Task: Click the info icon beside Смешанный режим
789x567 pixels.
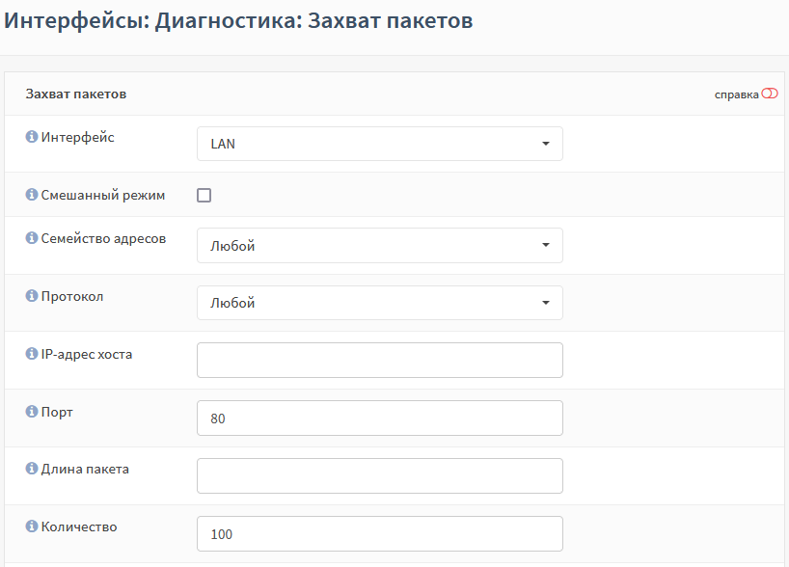Action: point(32,195)
